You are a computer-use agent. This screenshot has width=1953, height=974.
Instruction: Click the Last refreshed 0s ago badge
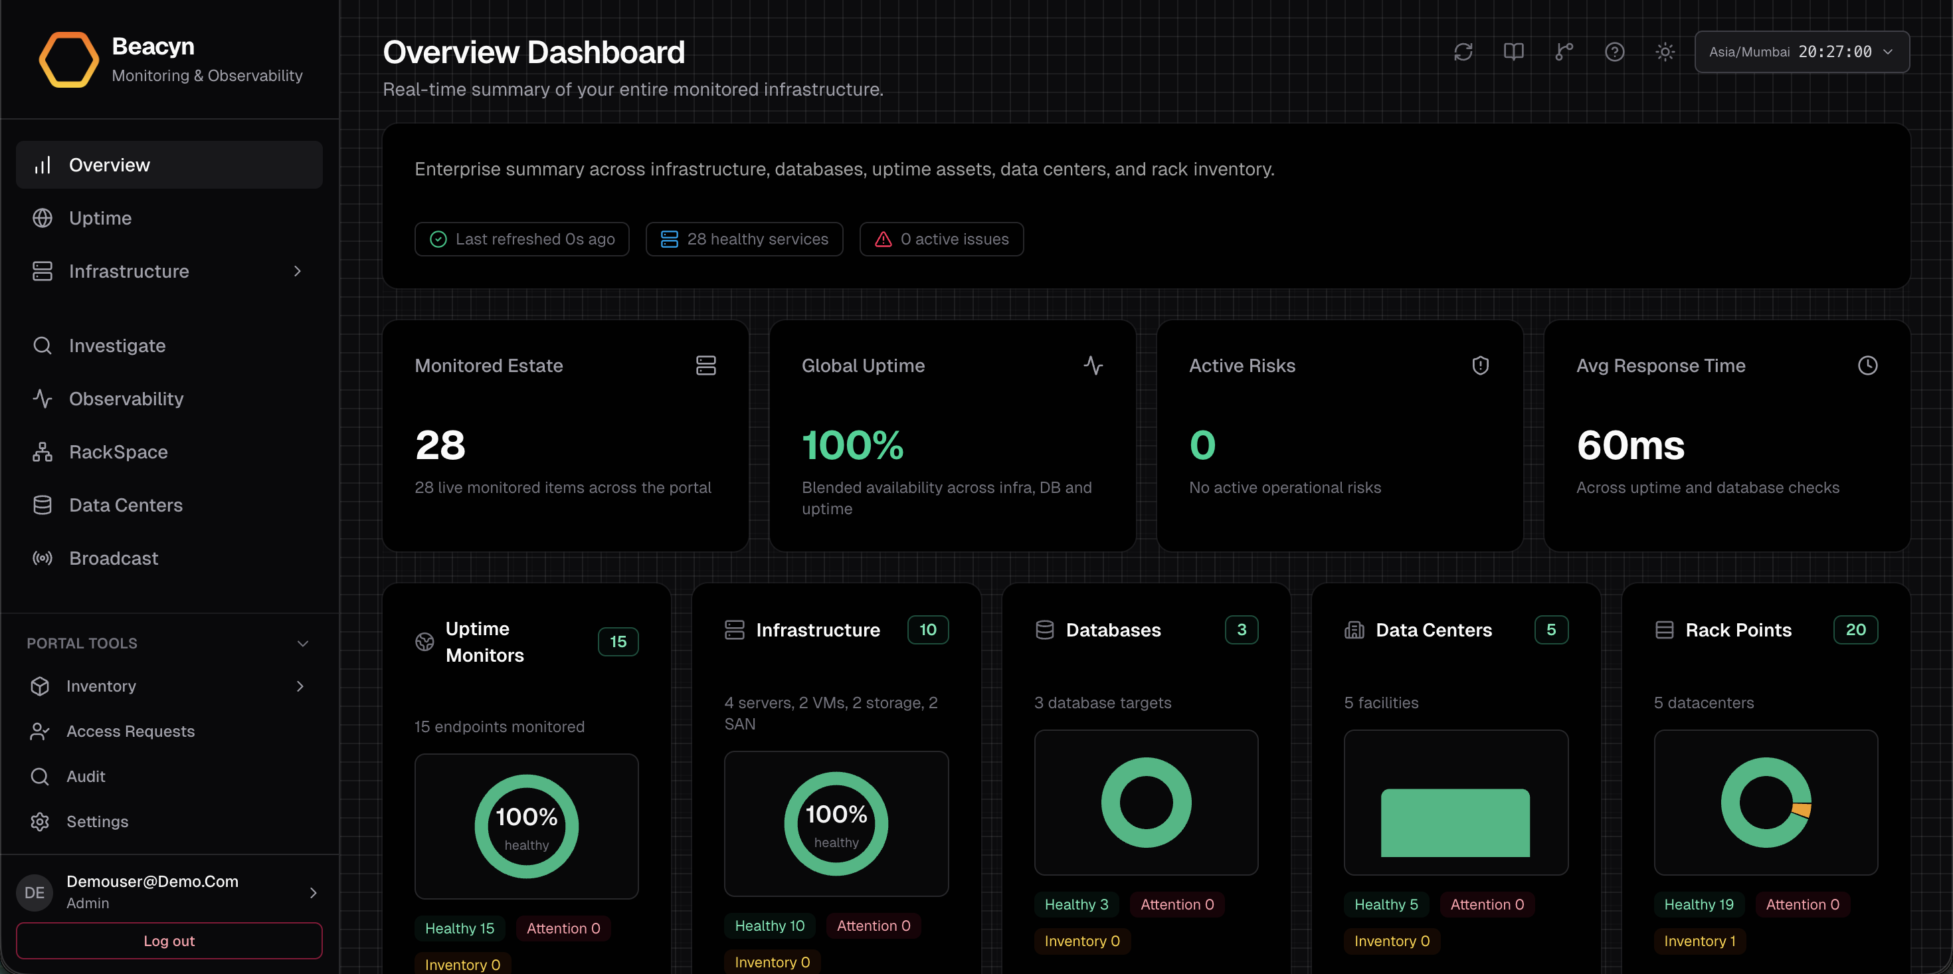(x=521, y=239)
